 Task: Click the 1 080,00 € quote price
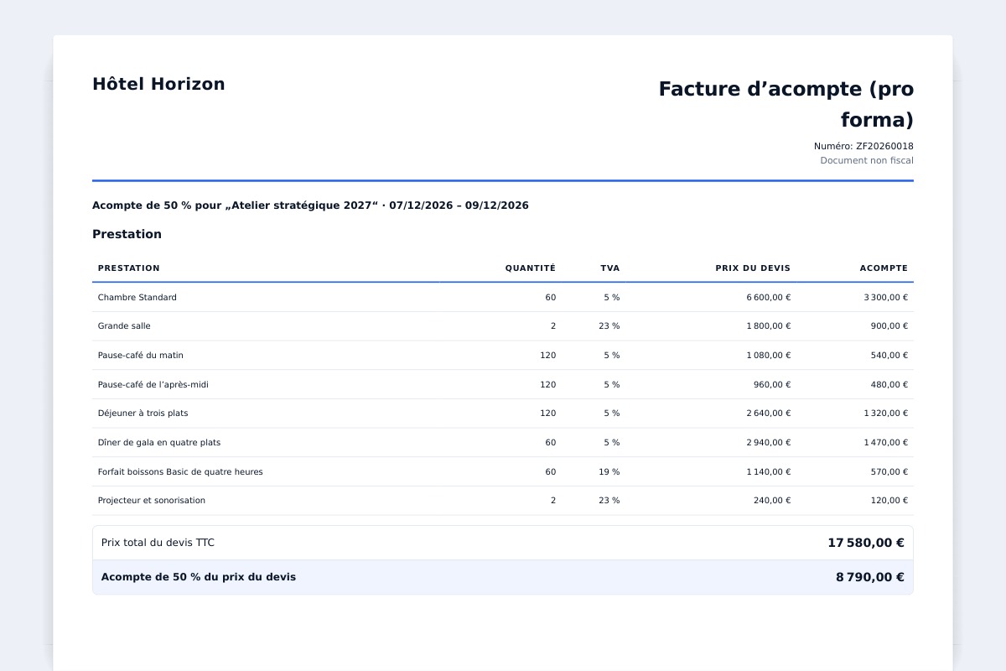point(769,355)
